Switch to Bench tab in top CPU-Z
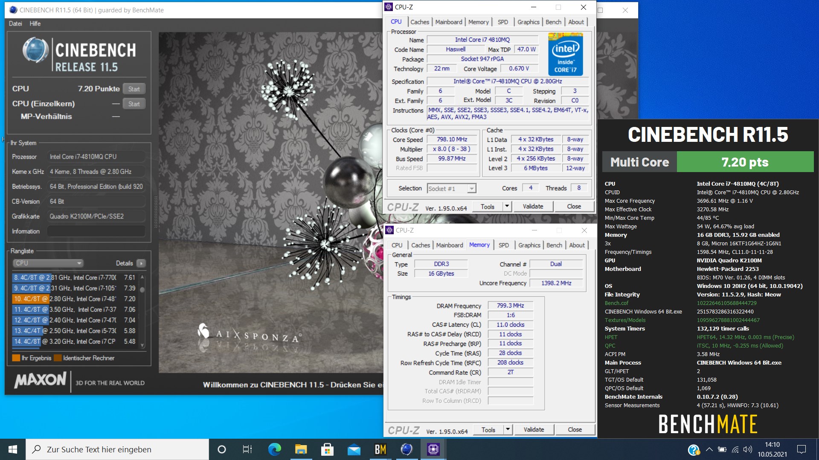819x460 pixels. point(554,22)
